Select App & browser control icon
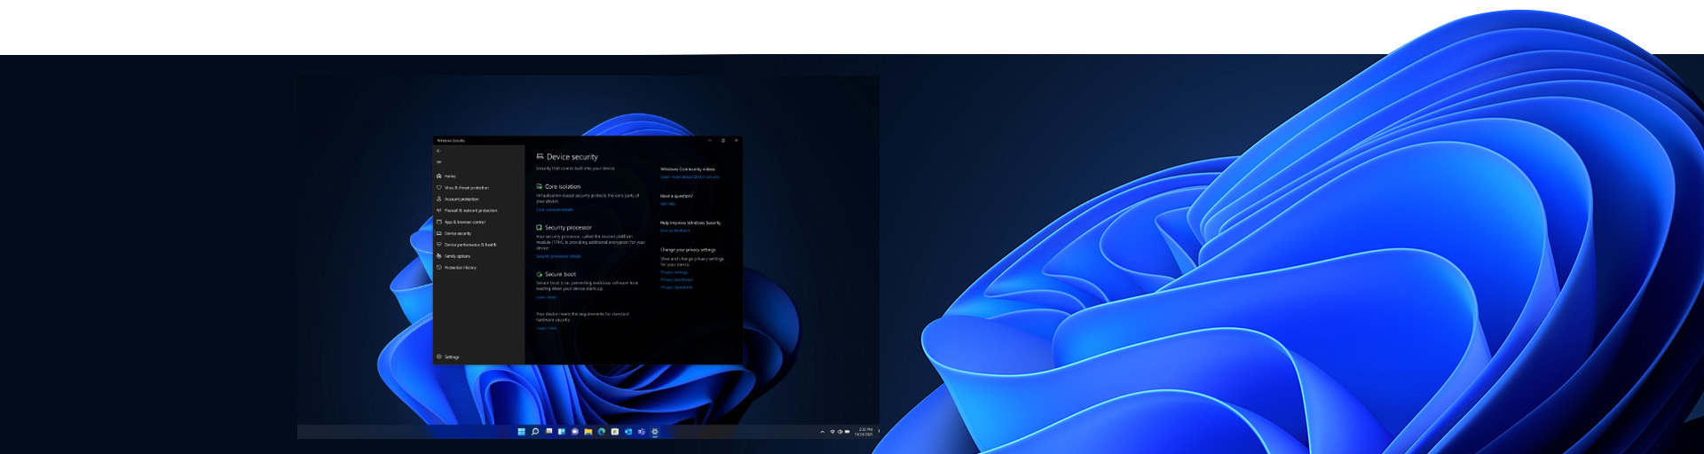Image resolution: width=1704 pixels, height=454 pixels. 438,223
